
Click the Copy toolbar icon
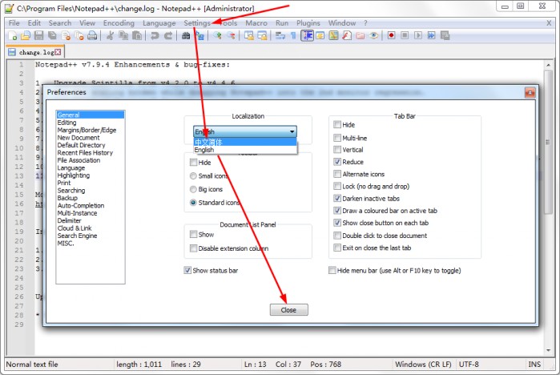point(123,36)
